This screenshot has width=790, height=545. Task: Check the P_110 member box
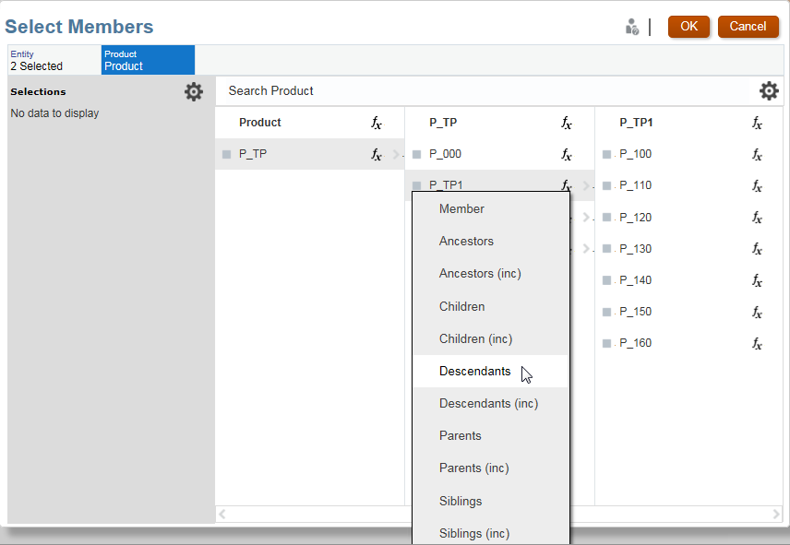pos(606,185)
